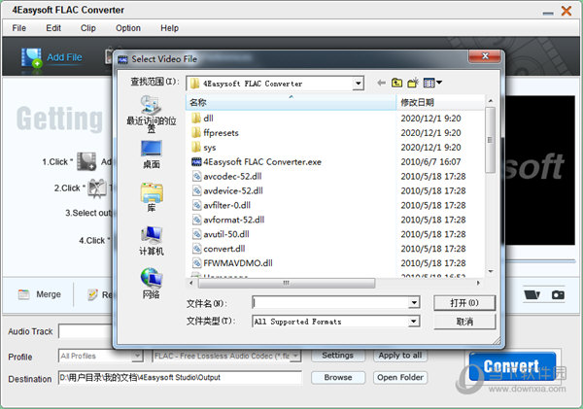This screenshot has width=583, height=409.
Task: Select the sys folder
Action: click(x=203, y=148)
